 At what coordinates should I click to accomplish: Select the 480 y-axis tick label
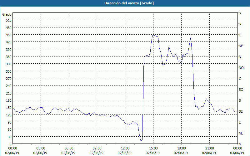coord(9,27)
